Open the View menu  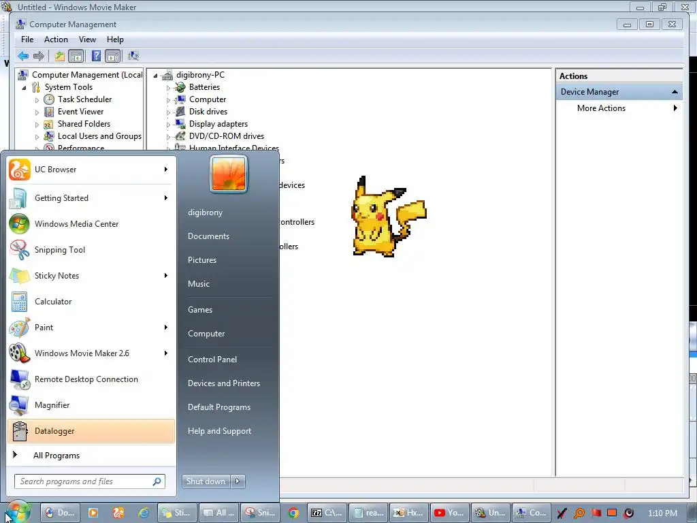(x=87, y=39)
